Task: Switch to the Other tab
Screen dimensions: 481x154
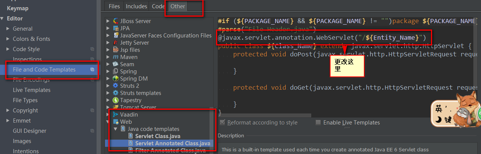Action: 178,6
